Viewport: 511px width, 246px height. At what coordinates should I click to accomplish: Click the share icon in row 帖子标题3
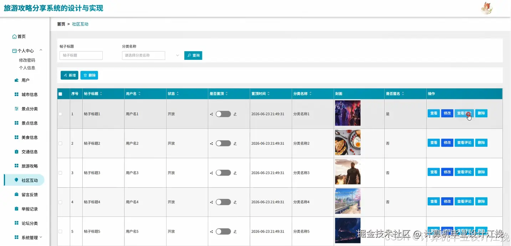click(x=211, y=173)
